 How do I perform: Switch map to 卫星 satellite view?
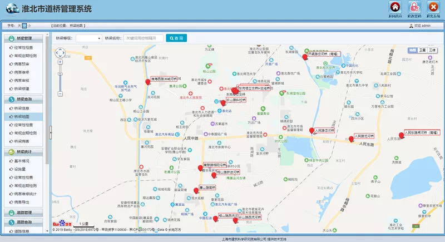[422, 50]
